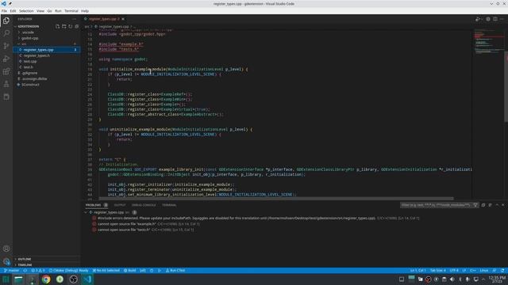
Task: Click Run CTest in status bar
Action: (x=175, y=270)
